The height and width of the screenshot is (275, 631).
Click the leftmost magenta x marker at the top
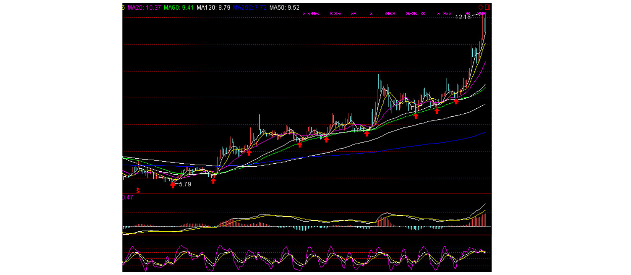pos(304,14)
